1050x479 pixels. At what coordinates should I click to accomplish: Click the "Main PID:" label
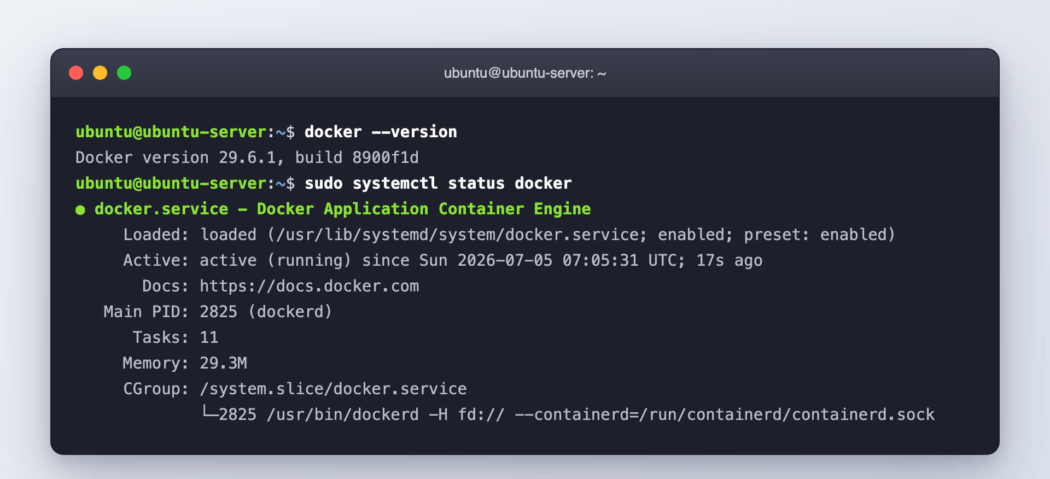click(x=146, y=312)
